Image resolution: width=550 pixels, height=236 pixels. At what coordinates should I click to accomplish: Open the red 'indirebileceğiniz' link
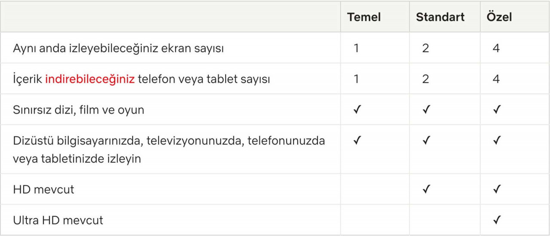pos(90,79)
